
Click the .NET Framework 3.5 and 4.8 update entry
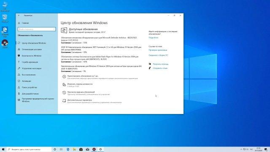[x=101, y=49]
